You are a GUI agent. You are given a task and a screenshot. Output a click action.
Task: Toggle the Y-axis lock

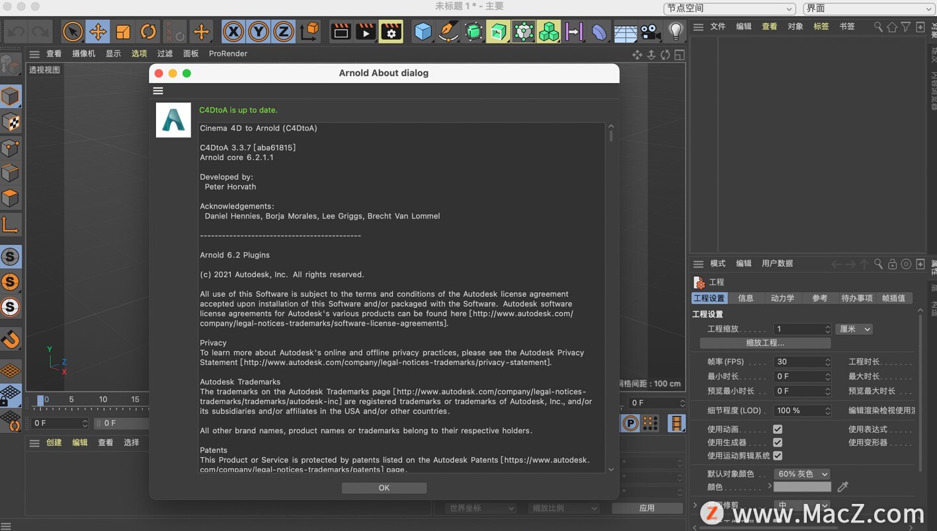click(x=258, y=31)
